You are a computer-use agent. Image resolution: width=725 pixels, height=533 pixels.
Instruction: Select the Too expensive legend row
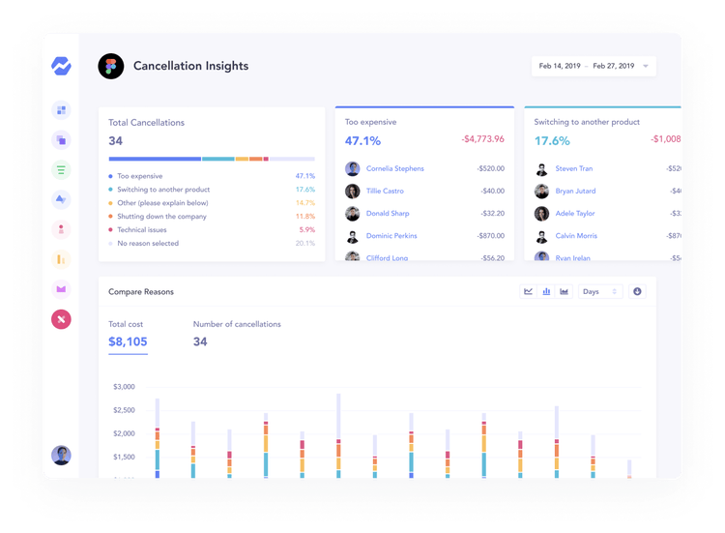(x=212, y=176)
